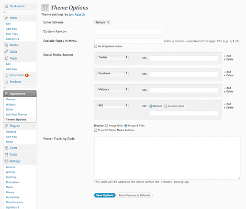Click the Theme Options header icon
This screenshot has width=246, height=209.
[x=45, y=7]
